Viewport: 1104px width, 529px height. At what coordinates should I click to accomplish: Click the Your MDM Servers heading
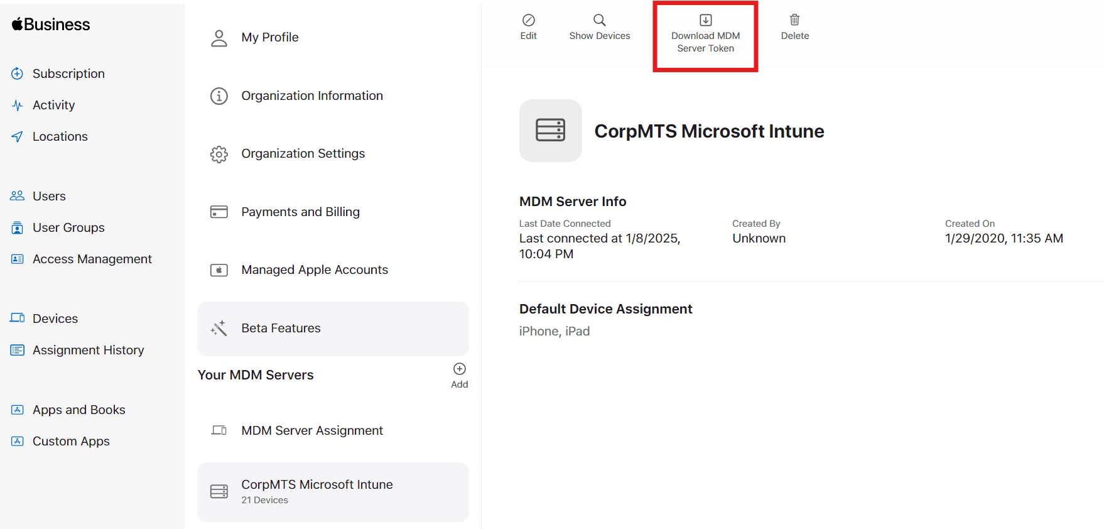click(256, 375)
